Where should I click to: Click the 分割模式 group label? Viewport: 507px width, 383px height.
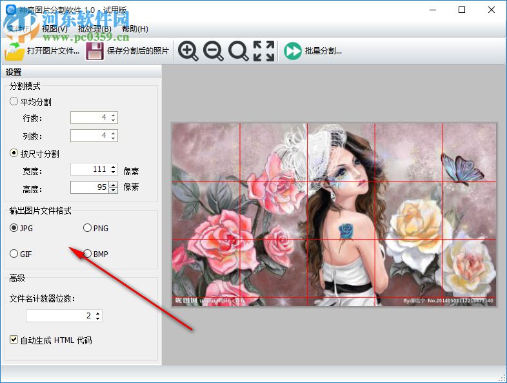(25, 86)
